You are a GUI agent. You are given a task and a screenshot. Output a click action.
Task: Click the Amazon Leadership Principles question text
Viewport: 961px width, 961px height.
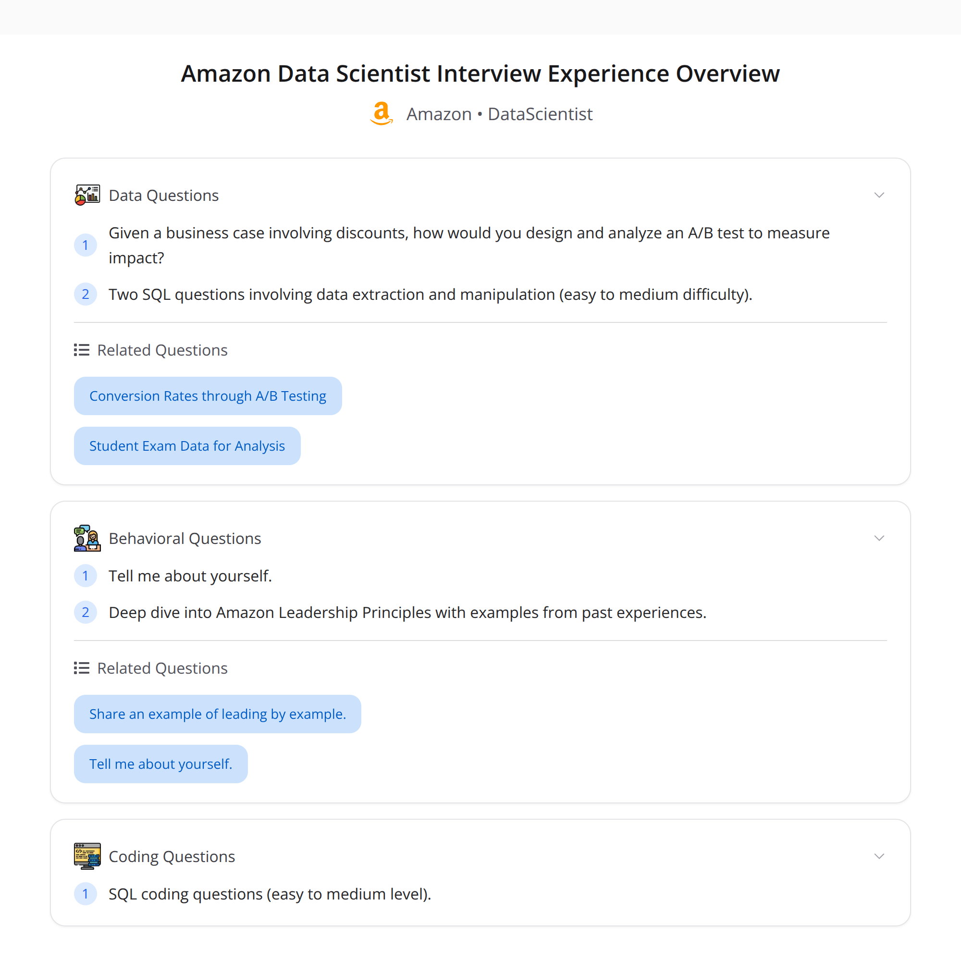pos(407,612)
